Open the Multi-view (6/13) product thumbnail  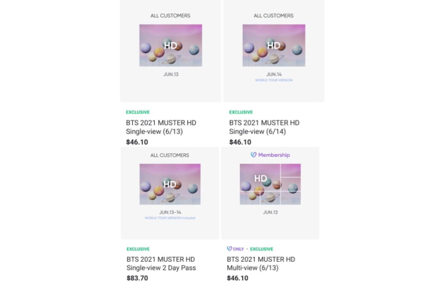(270, 184)
